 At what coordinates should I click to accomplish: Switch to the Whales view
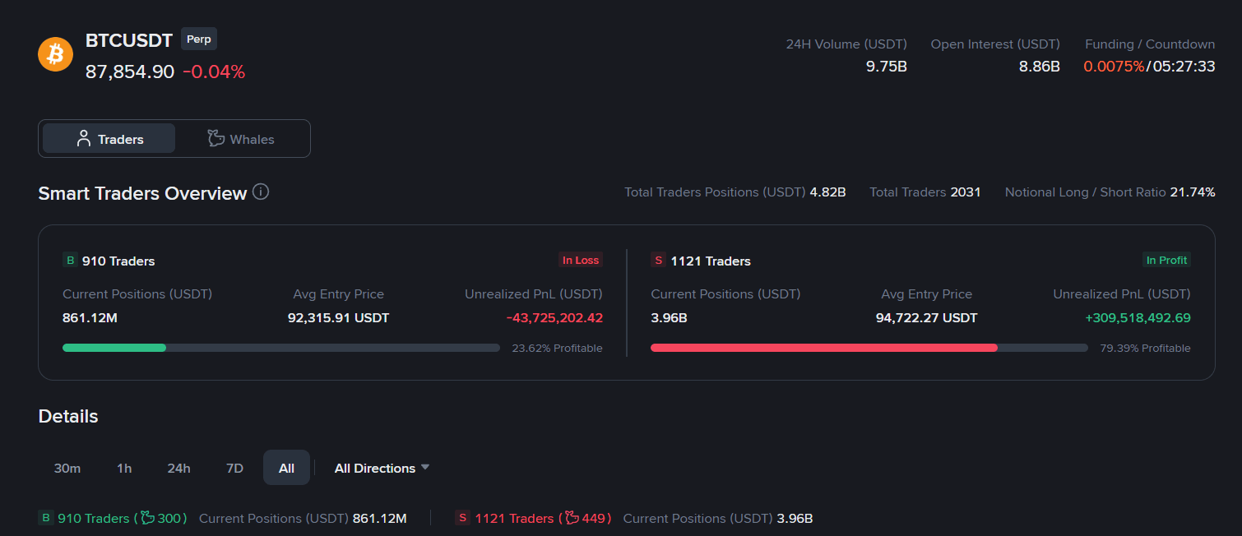click(x=241, y=139)
